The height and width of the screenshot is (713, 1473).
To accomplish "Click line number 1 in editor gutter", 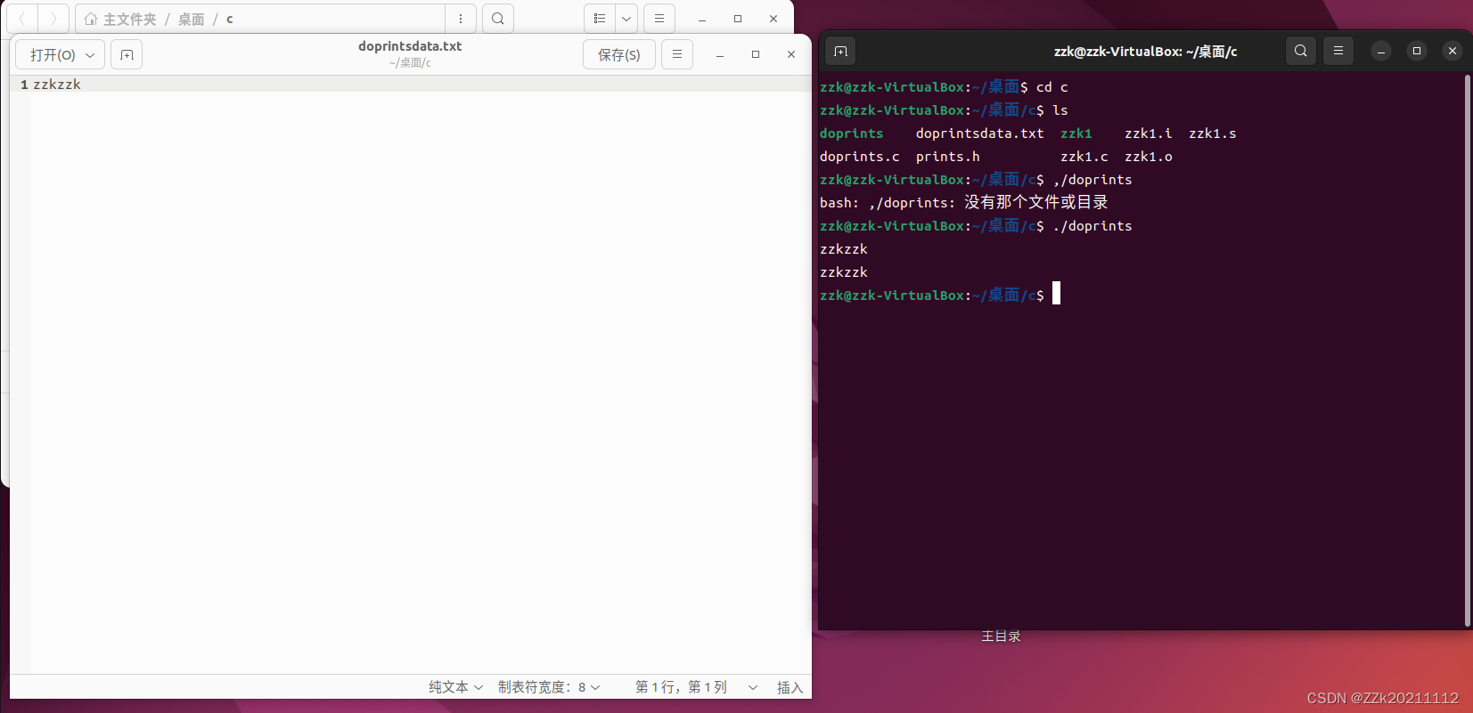I will pyautogui.click(x=24, y=85).
